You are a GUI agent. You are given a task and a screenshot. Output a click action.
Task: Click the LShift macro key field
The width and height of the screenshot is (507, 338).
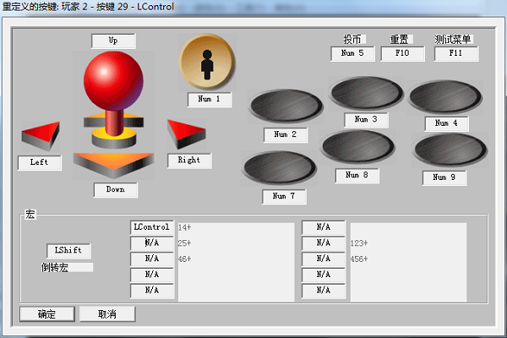(x=68, y=251)
